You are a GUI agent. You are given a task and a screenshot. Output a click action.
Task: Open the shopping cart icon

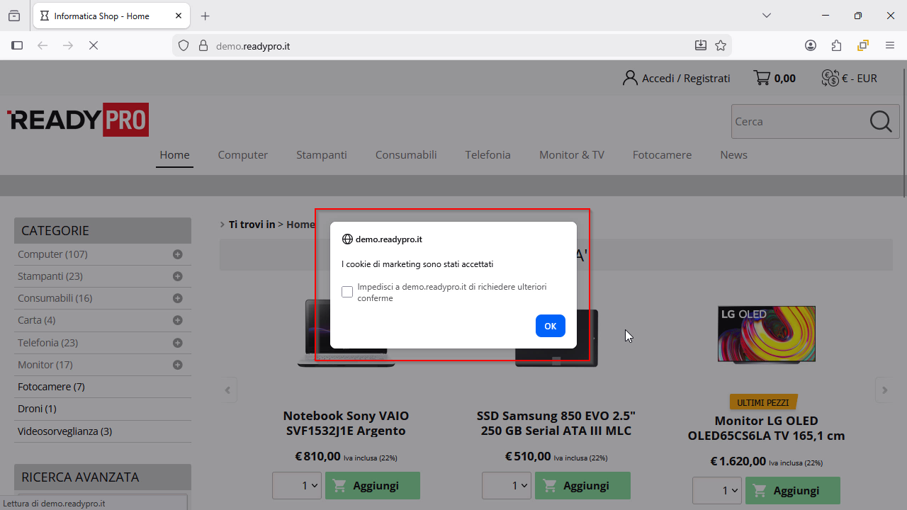(x=762, y=78)
